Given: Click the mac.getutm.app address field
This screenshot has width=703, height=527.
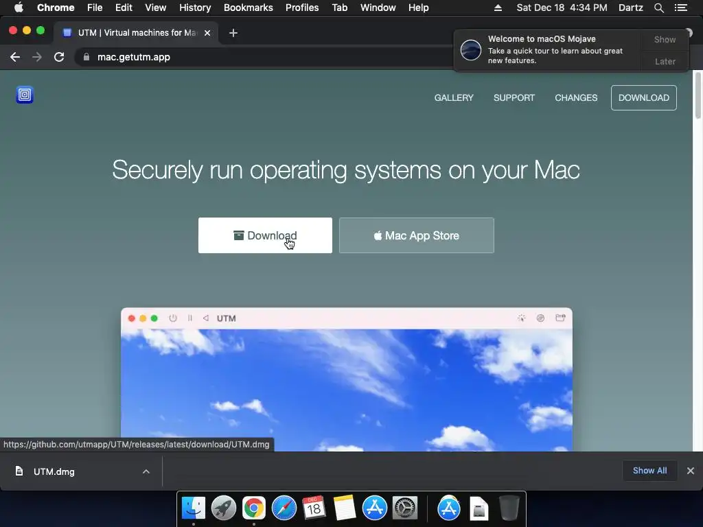Looking at the screenshot, I should (134, 57).
